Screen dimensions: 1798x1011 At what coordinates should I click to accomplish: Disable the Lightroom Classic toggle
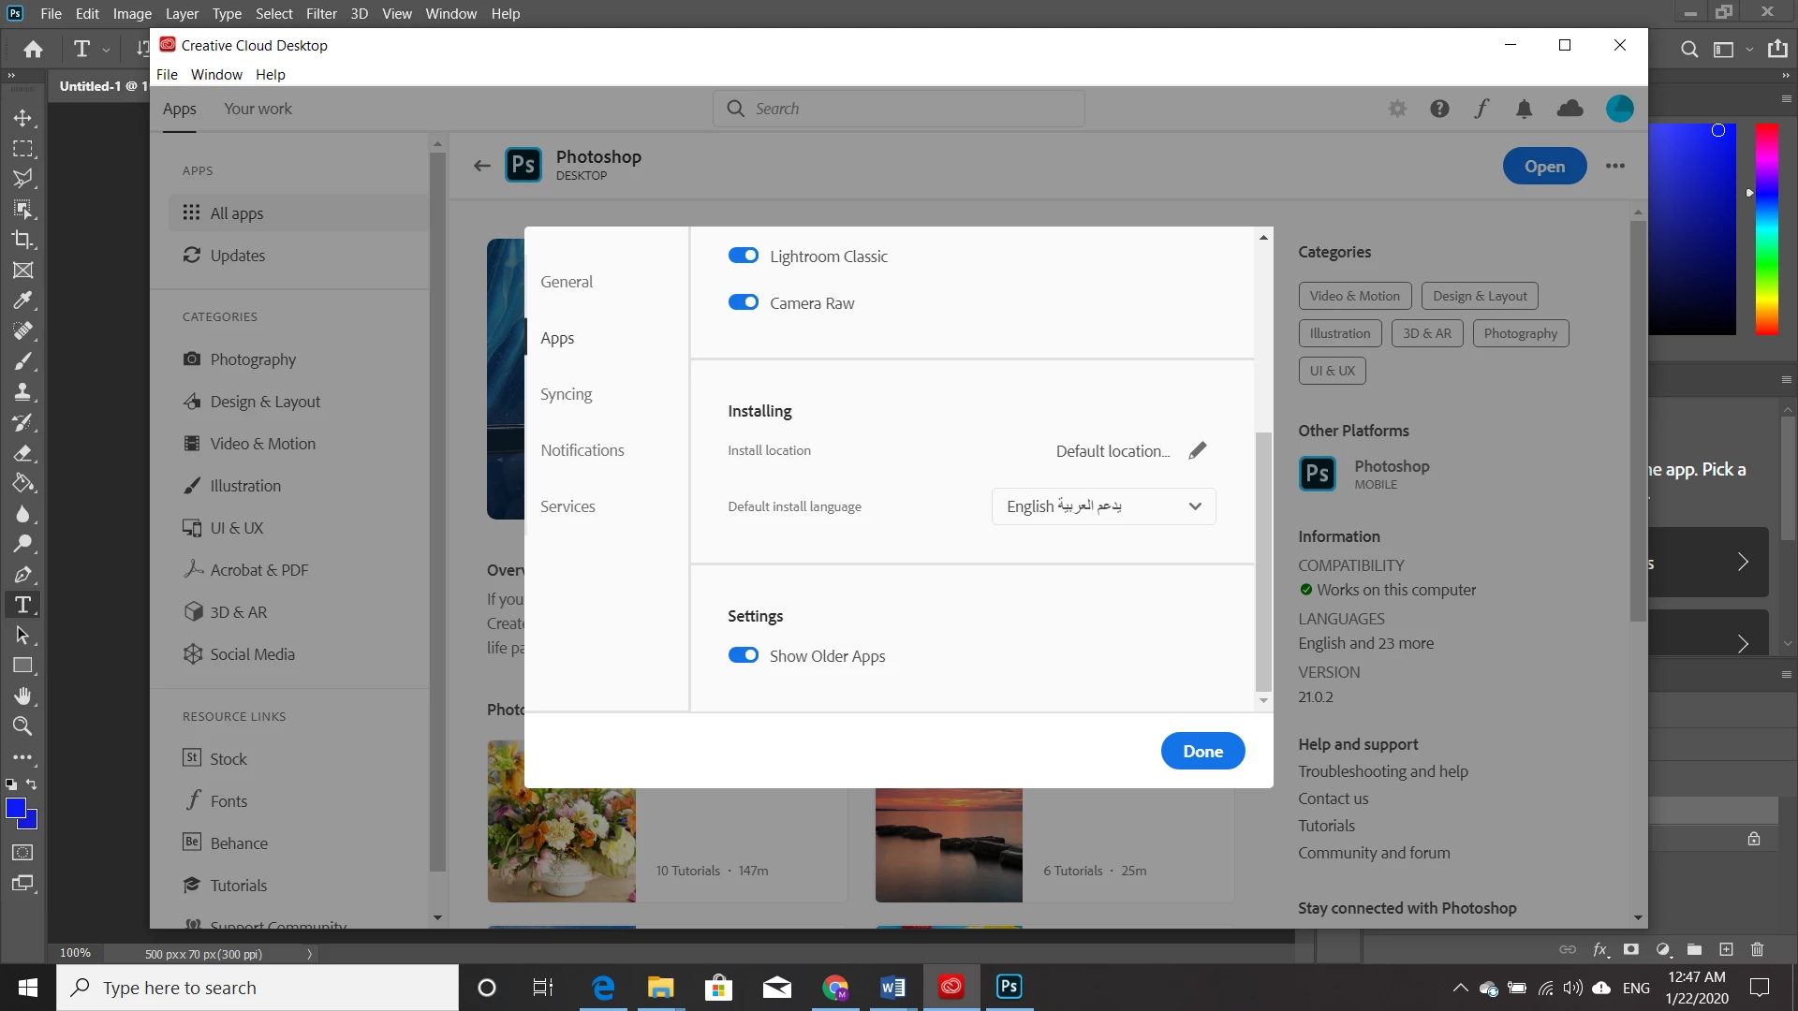pos(744,256)
